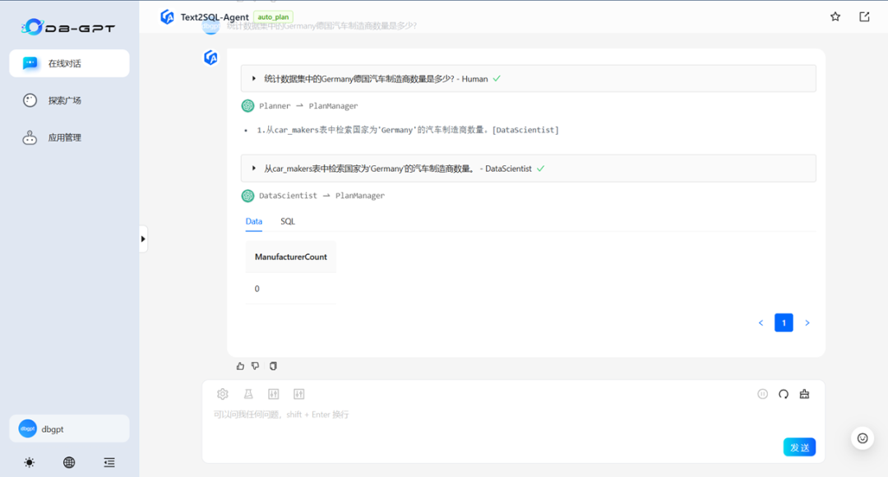Open the model settings gear icon
This screenshot has height=477, width=888.
tap(223, 394)
